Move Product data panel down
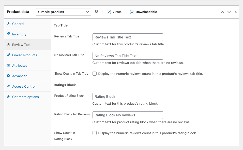 point(229,12)
